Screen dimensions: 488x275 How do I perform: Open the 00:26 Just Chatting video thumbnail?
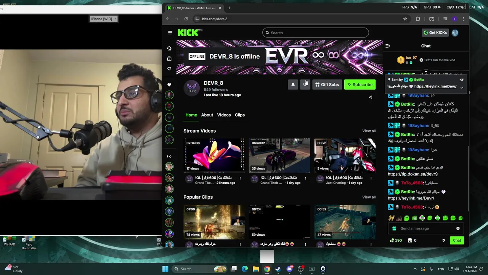click(x=345, y=155)
